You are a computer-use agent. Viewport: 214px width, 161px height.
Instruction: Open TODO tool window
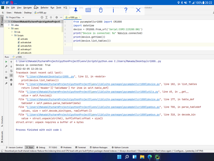pos(53,148)
